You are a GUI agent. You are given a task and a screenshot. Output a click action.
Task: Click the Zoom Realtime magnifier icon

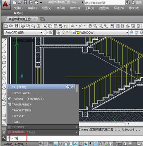(95, 26)
